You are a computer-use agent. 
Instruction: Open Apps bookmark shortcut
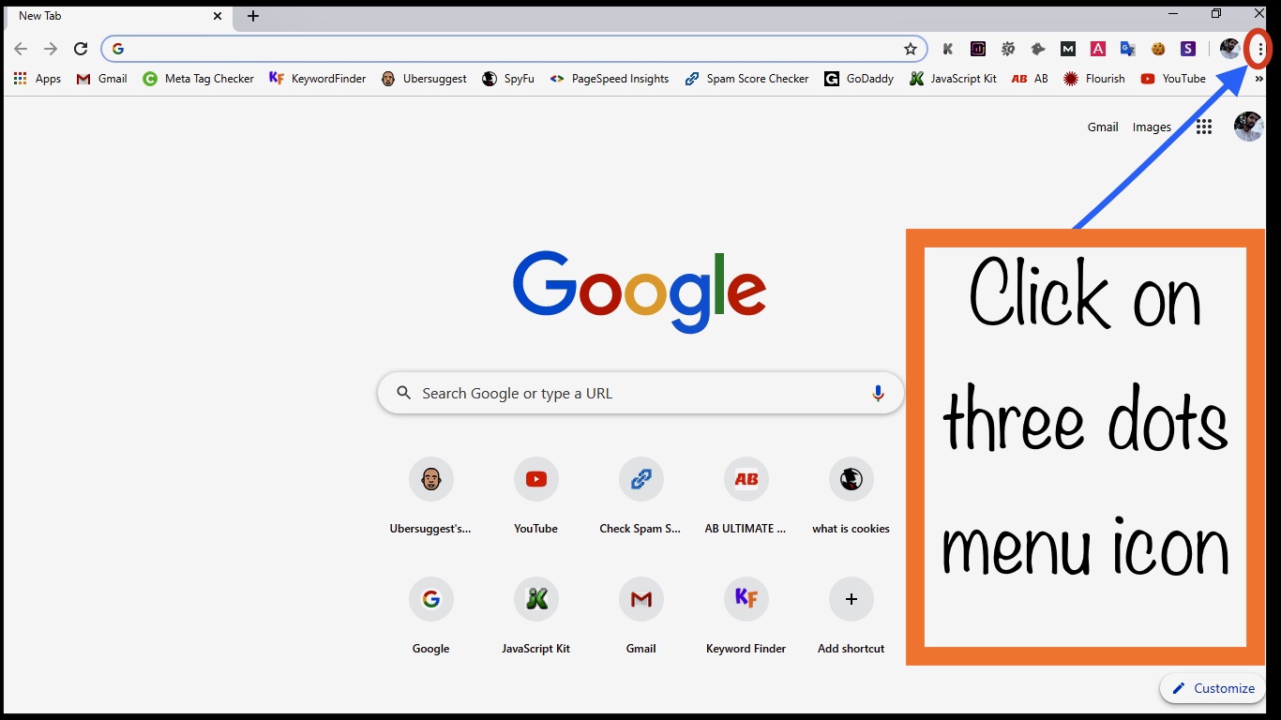click(38, 79)
